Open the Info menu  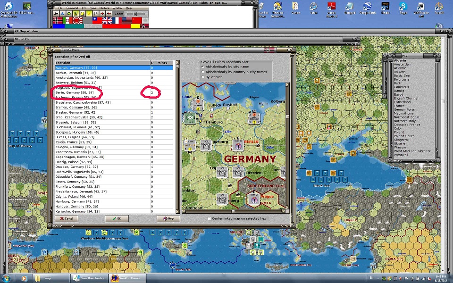(84, 8)
